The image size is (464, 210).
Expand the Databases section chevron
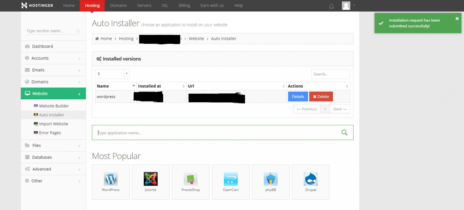point(79,158)
